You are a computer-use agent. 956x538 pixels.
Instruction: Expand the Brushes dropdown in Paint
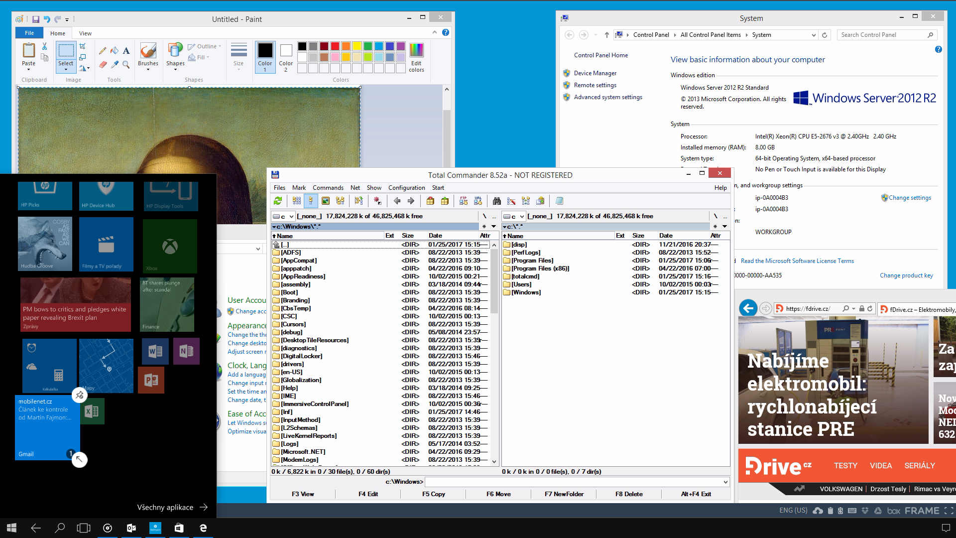click(x=148, y=70)
